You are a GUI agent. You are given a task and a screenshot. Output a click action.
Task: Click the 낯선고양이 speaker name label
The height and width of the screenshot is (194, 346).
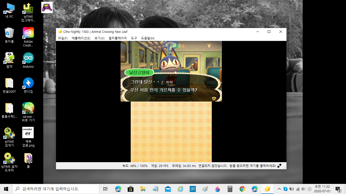[139, 72]
